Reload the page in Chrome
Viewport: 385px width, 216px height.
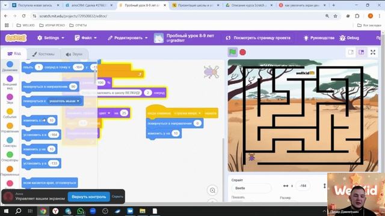click(24, 16)
